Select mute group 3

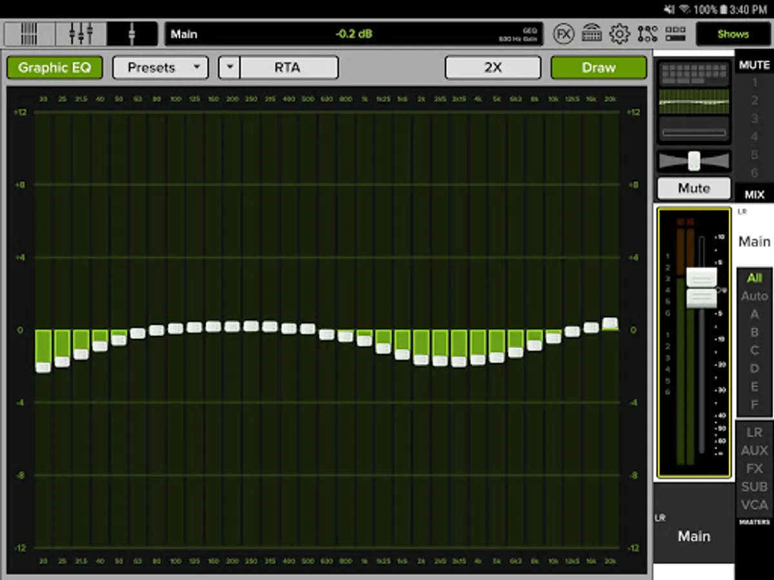tap(754, 119)
